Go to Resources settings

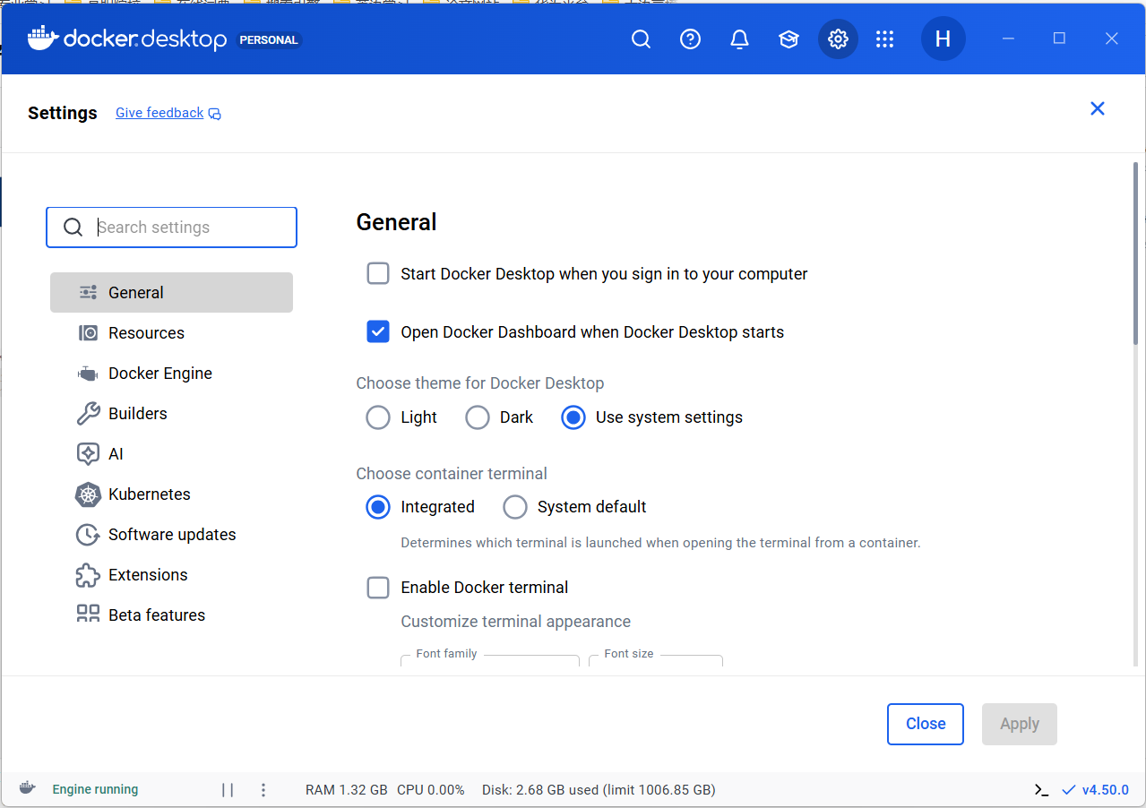pos(146,332)
